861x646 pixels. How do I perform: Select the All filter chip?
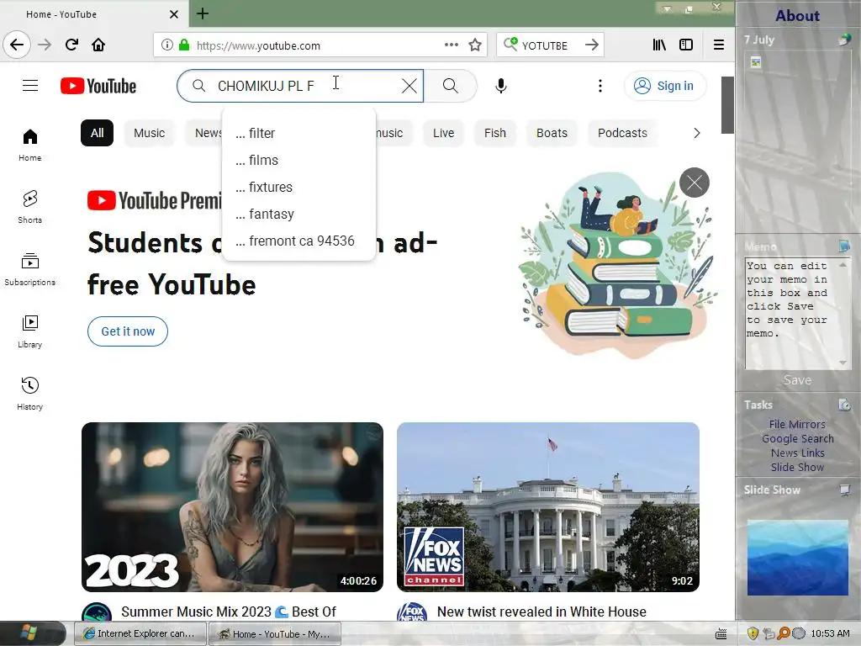tap(98, 133)
